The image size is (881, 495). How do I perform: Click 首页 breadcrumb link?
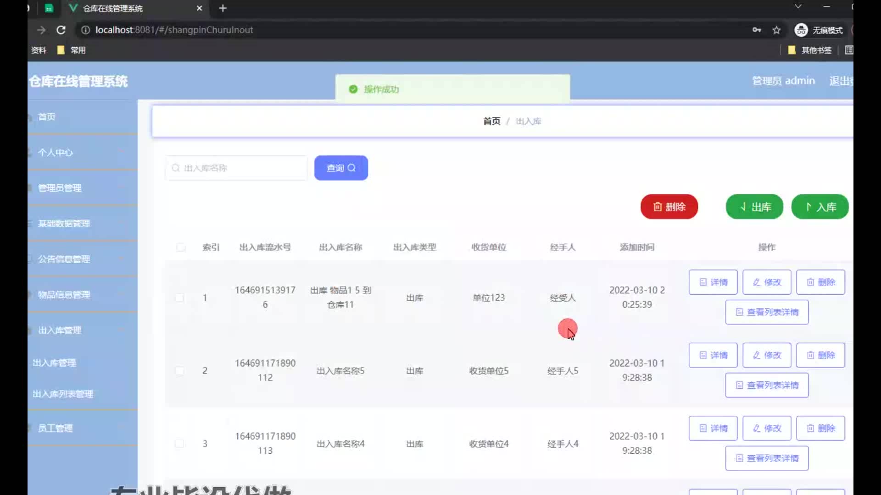(x=491, y=121)
